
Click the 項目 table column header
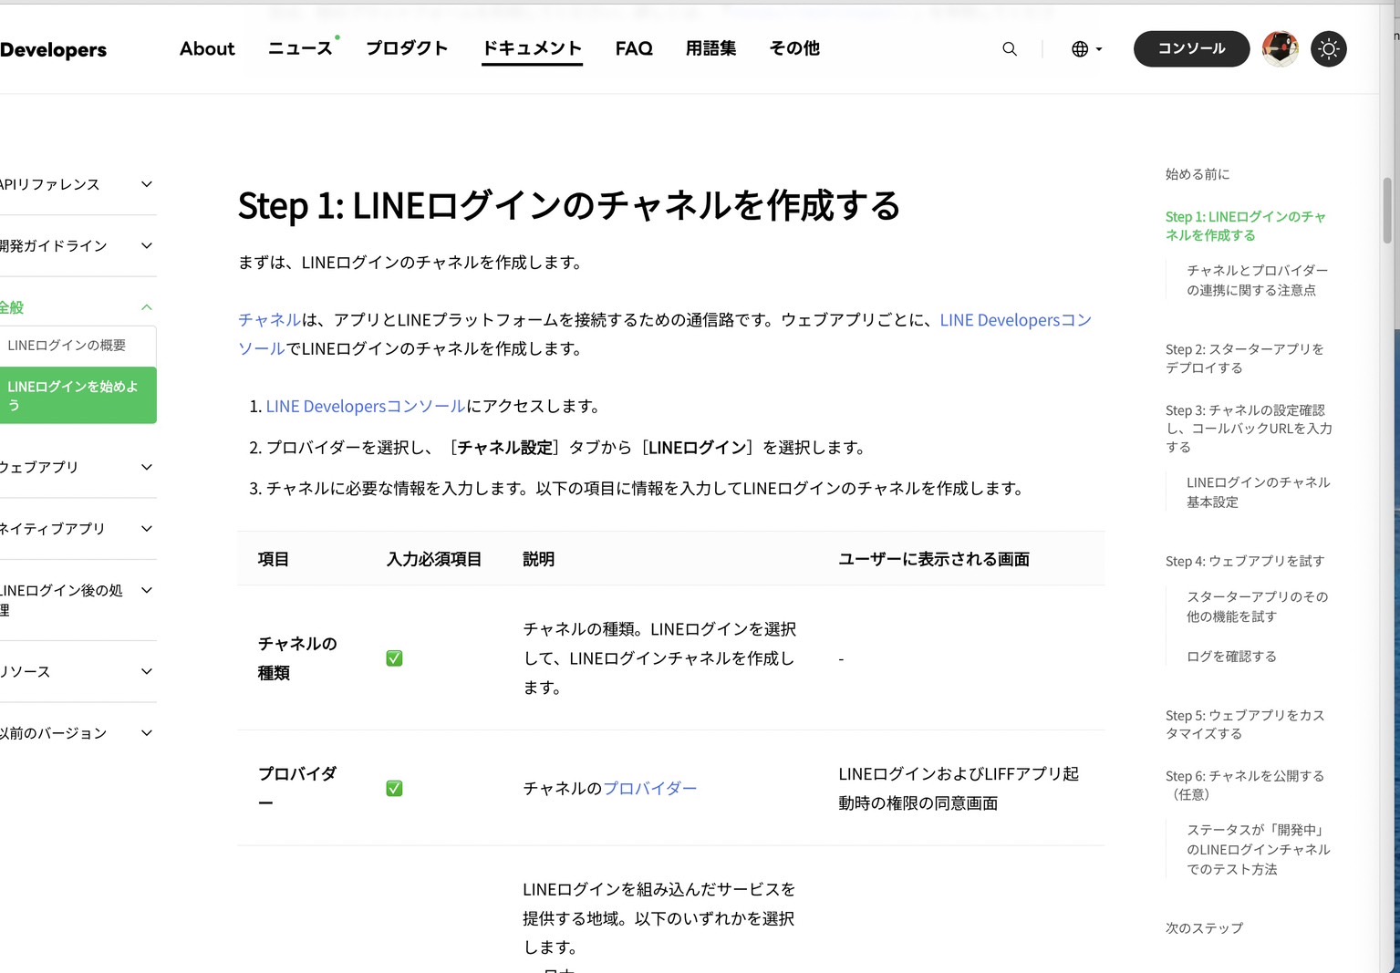(274, 560)
